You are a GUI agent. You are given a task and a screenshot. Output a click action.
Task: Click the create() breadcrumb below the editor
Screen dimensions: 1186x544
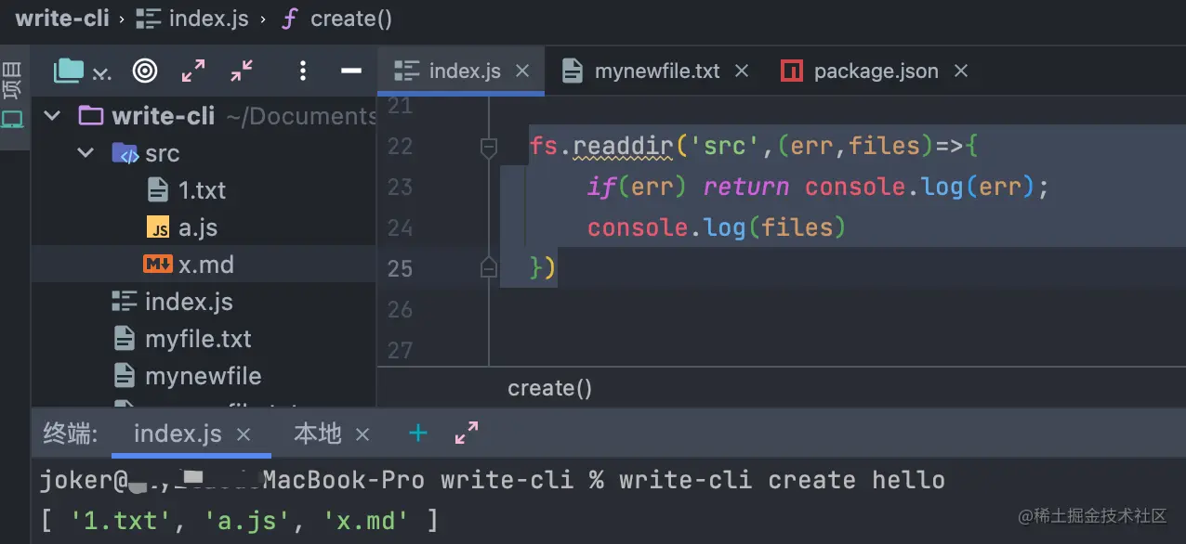pos(549,388)
